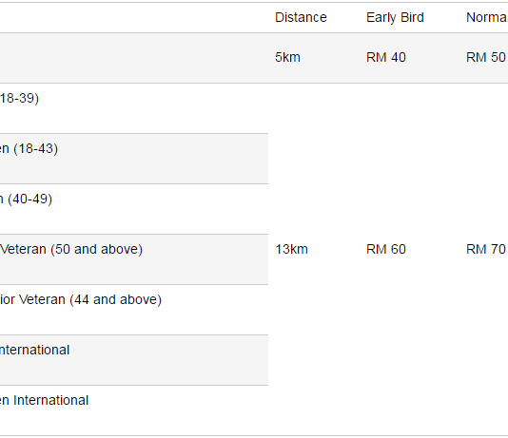Click the (18-39) category row
The width and height of the screenshot is (508, 438).
pos(134,108)
